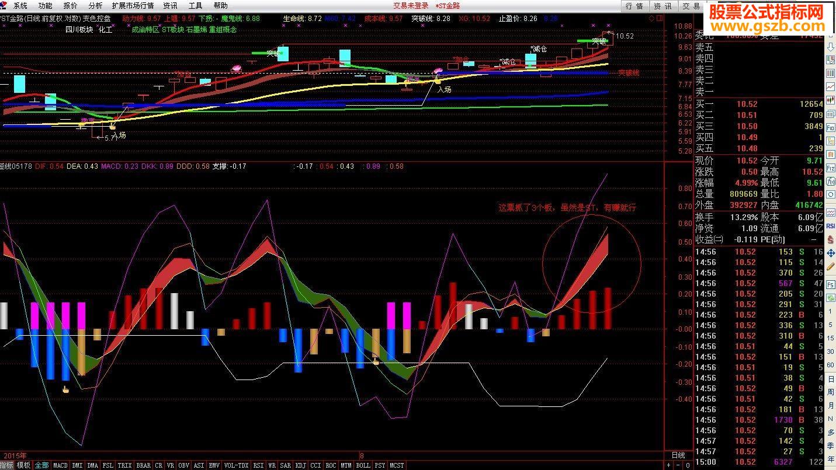Switch to the 30-minute period
The width and height of the screenshot is (836, 470).
[x=830, y=352]
